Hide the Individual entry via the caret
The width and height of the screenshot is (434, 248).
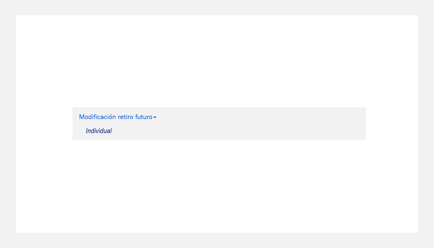[155, 117]
